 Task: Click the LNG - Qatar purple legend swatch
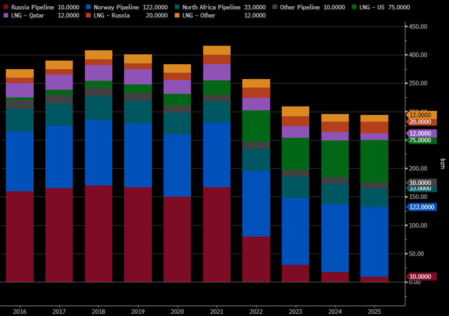click(x=6, y=16)
